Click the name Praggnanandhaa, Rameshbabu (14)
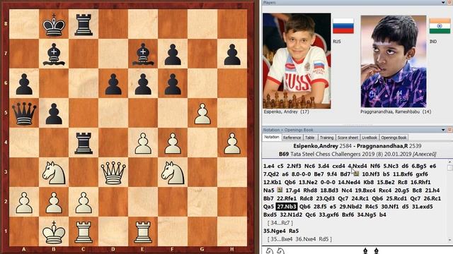Image resolution: width=453 pixels, height=254 pixels. tap(396, 111)
